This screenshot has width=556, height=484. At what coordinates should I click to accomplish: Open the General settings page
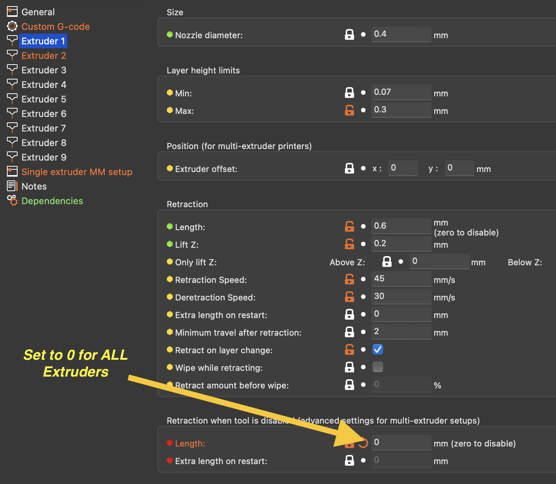point(38,12)
